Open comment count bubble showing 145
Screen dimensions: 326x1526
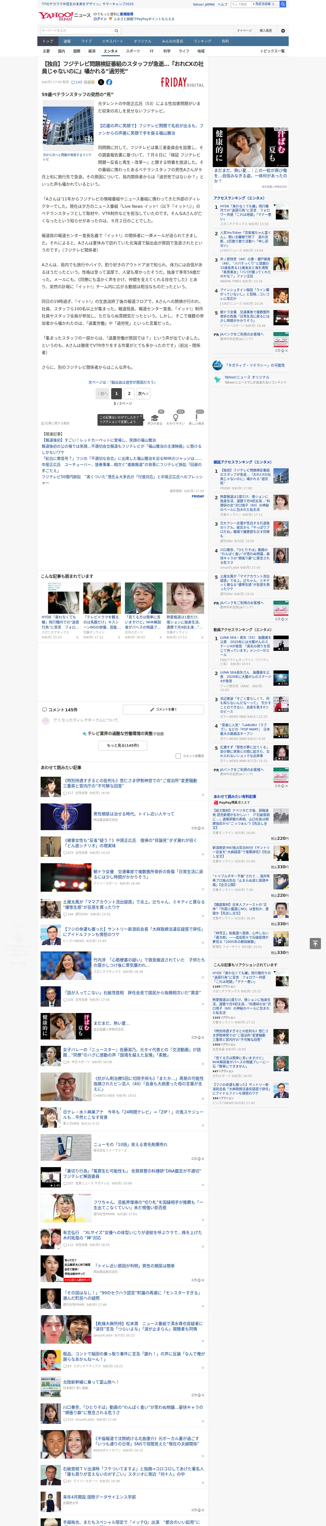coord(77,82)
